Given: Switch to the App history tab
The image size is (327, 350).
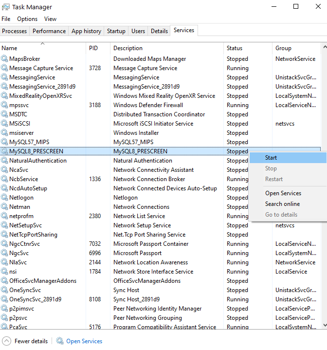Looking at the screenshot, I should (86, 31).
